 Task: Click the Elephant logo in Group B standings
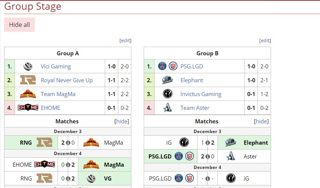coord(167,80)
